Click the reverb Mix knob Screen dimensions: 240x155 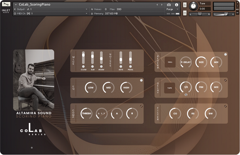point(216,62)
